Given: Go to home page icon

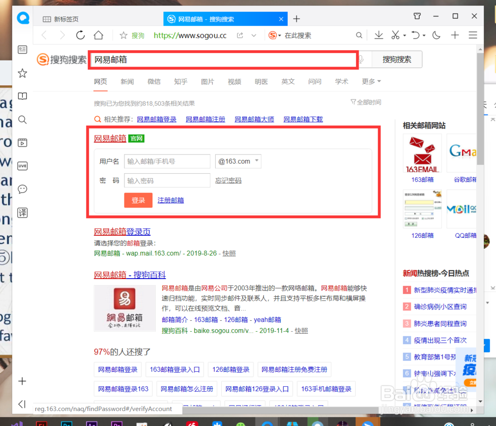Looking at the screenshot, I should pyautogui.click(x=98, y=35).
